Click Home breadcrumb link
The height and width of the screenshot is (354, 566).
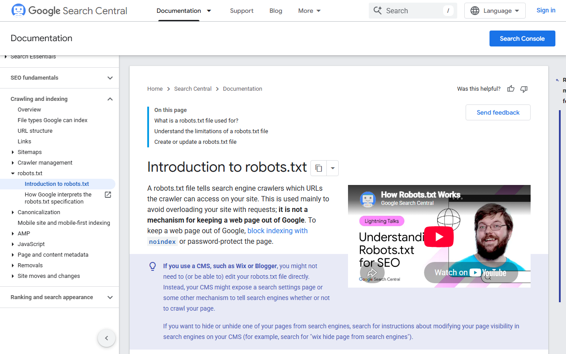[155, 89]
